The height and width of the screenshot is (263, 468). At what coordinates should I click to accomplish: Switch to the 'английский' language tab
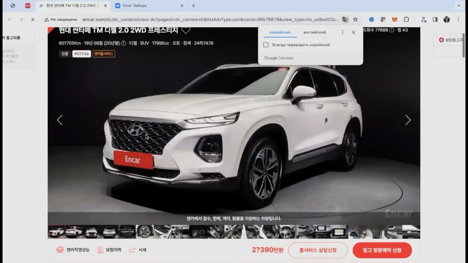tap(314, 33)
